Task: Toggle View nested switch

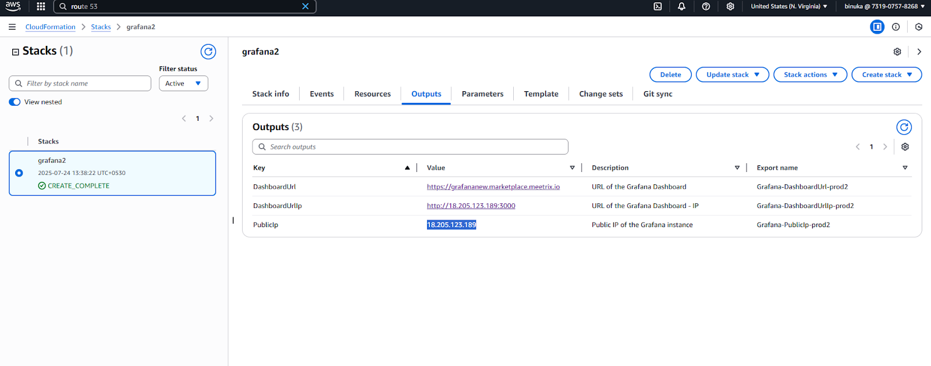Action: click(x=15, y=102)
